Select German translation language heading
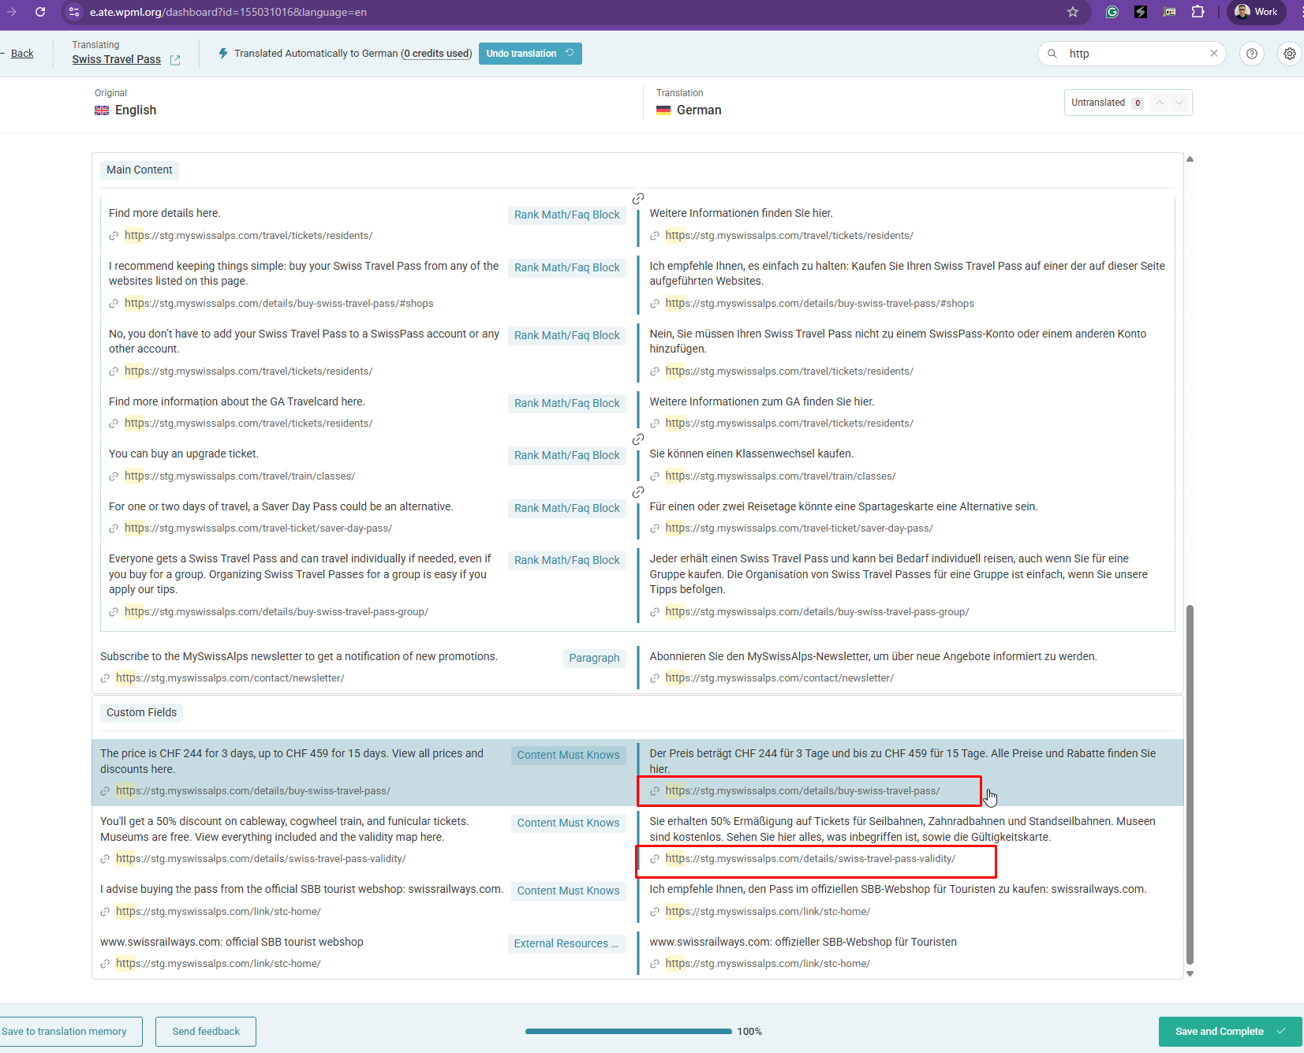Viewport: 1304px width, 1053px height. pyautogui.click(x=699, y=110)
